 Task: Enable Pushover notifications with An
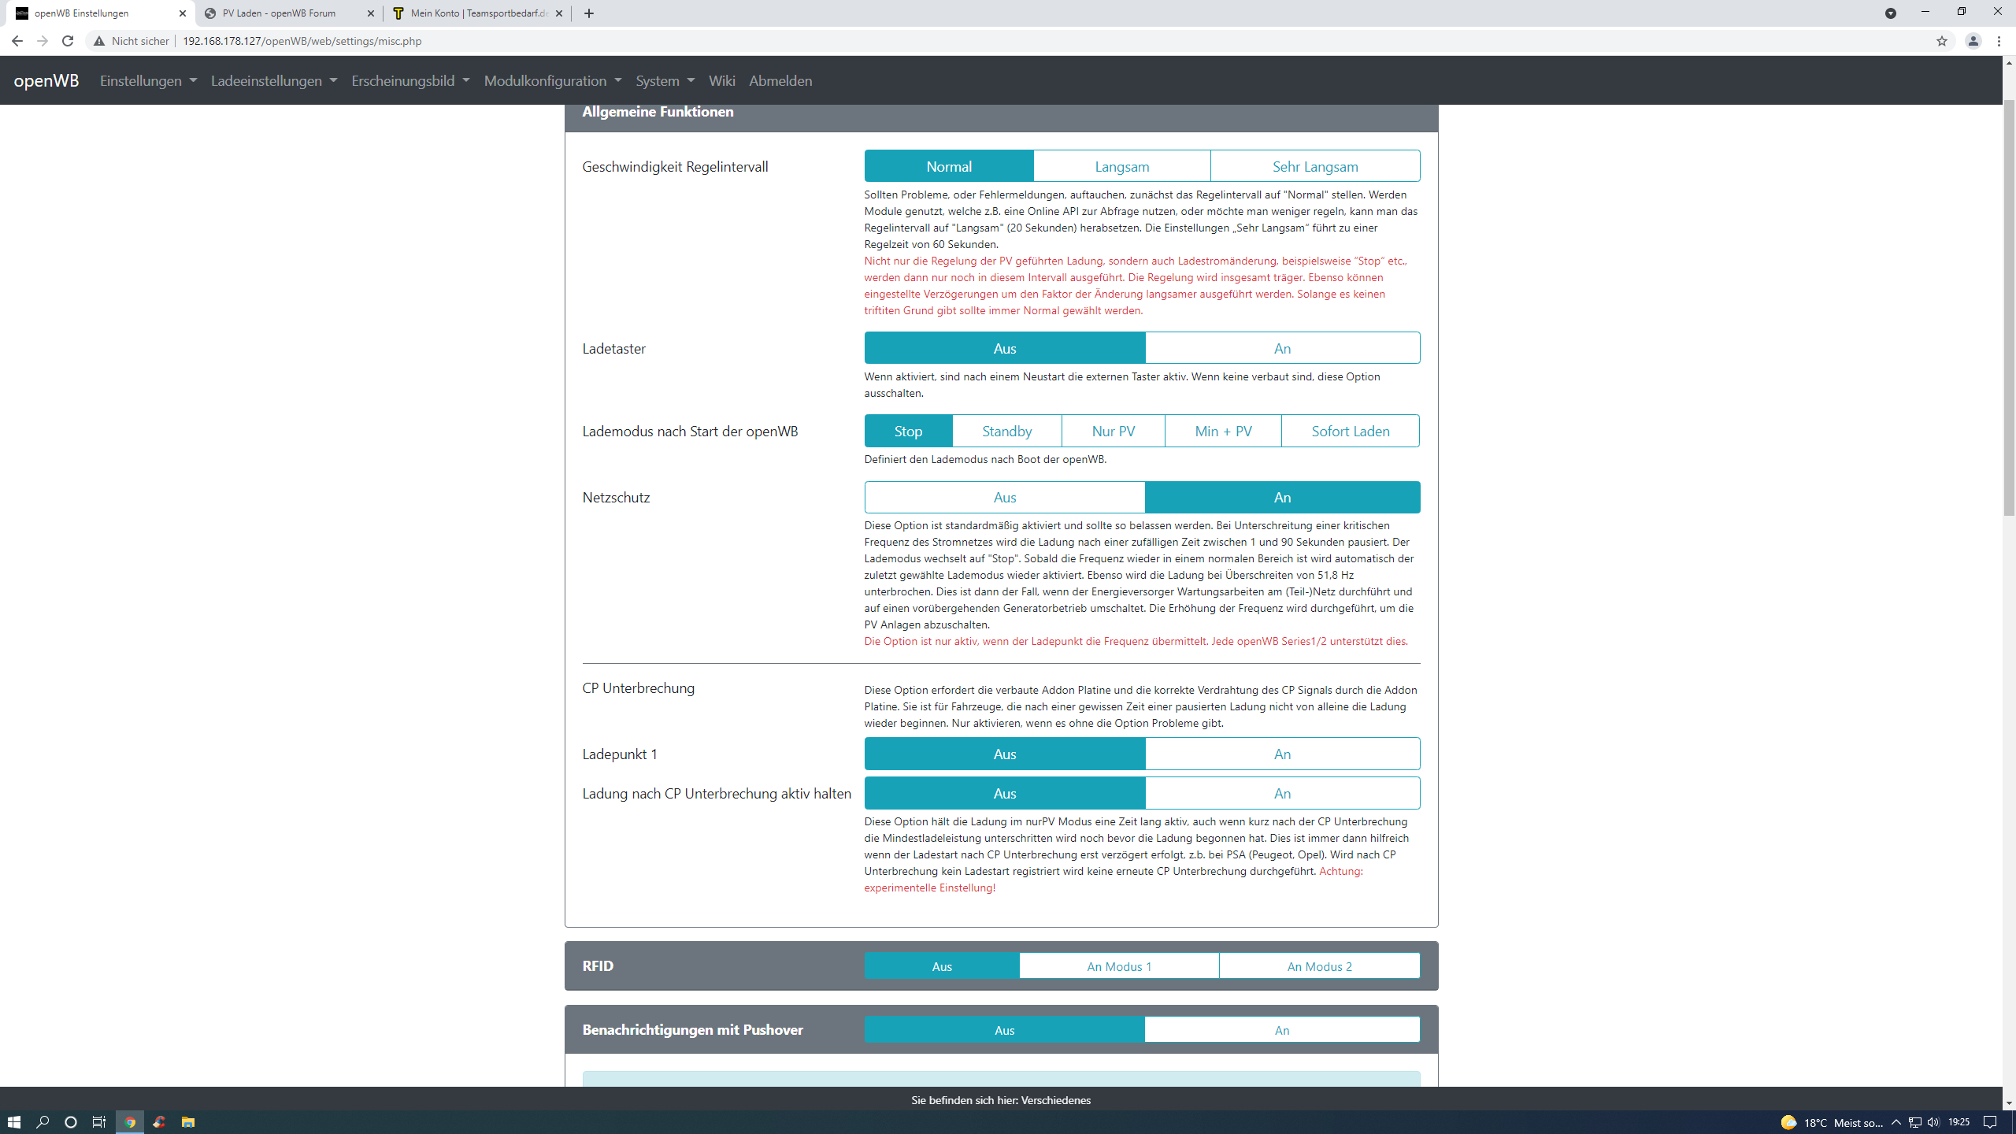coord(1282,1030)
